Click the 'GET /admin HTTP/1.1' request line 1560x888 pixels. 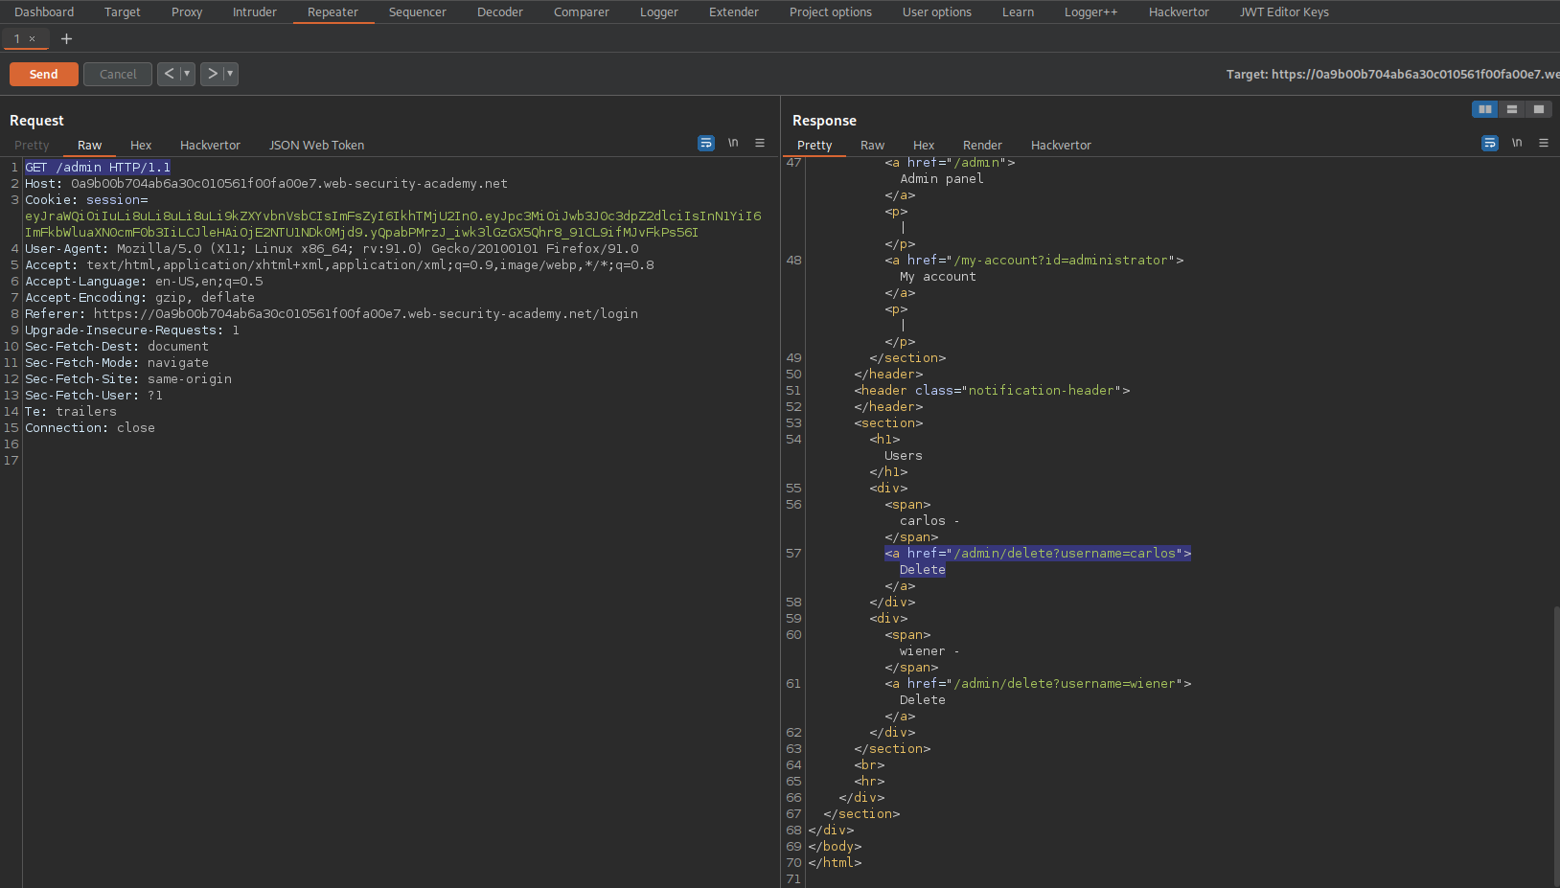click(98, 168)
